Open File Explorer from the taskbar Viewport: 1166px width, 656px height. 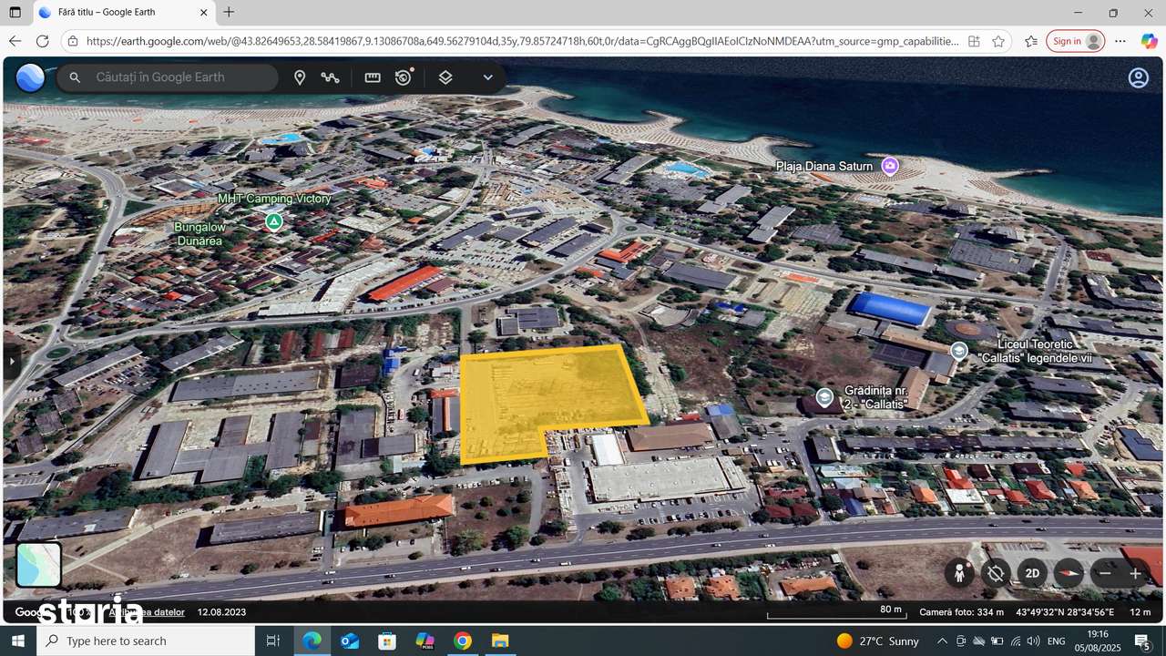point(500,641)
